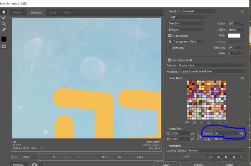
Task: Open the Dither 100% dropdown arrow
Action: coord(242,30)
